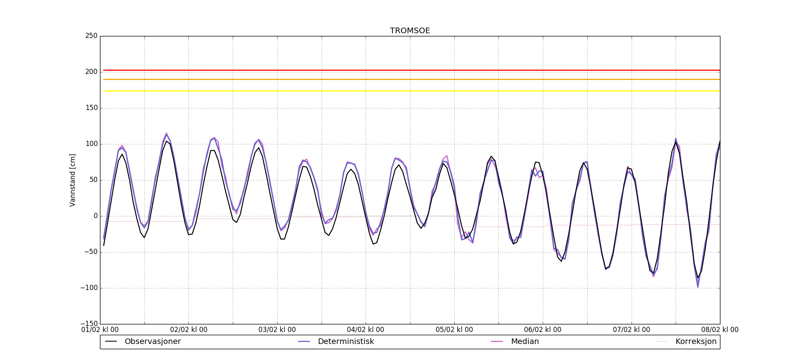Viewport: 800px width, 360px height.
Task: Click the 0 y-axis tick label
Action: coord(95,216)
